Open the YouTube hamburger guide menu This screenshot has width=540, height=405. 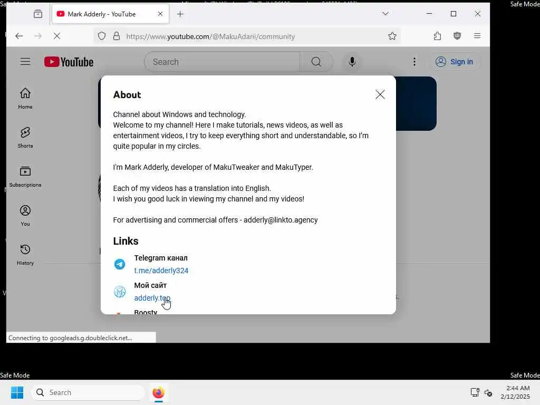pos(25,62)
